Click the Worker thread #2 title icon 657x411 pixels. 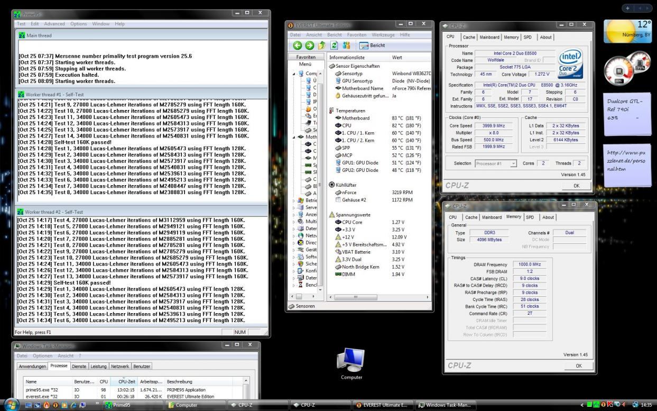click(x=22, y=212)
